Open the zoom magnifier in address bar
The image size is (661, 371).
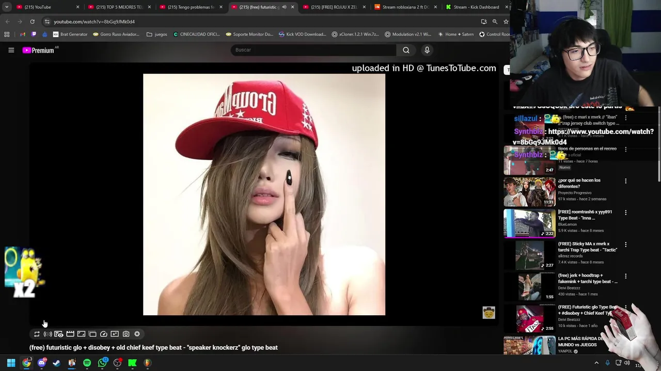pyautogui.click(x=495, y=22)
